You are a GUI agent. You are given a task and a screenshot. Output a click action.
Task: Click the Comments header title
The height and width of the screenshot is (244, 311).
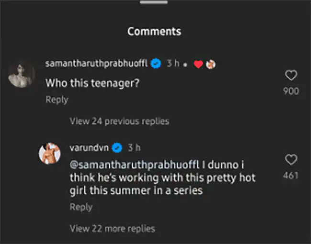pos(155,32)
